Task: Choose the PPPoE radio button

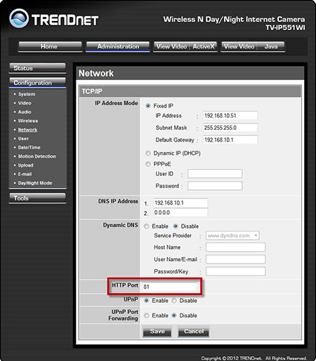Action: point(148,164)
